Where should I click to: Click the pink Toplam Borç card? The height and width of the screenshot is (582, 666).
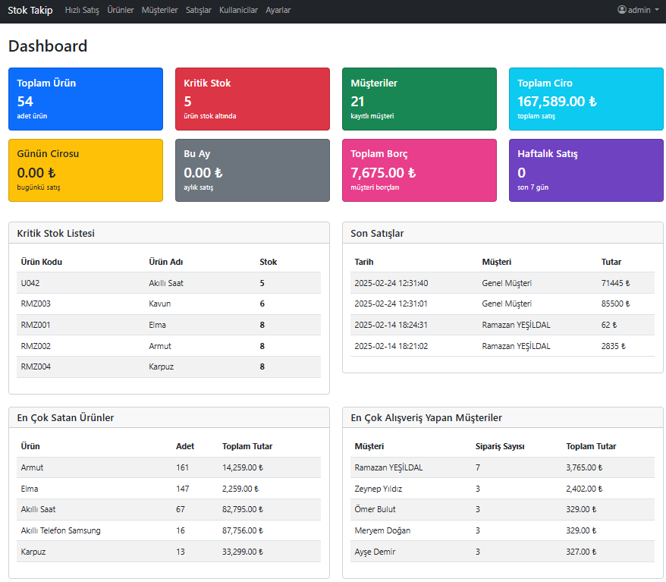pyautogui.click(x=419, y=170)
